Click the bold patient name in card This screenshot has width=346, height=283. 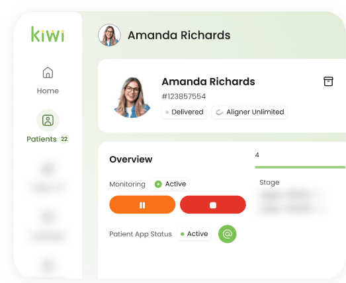pos(208,81)
